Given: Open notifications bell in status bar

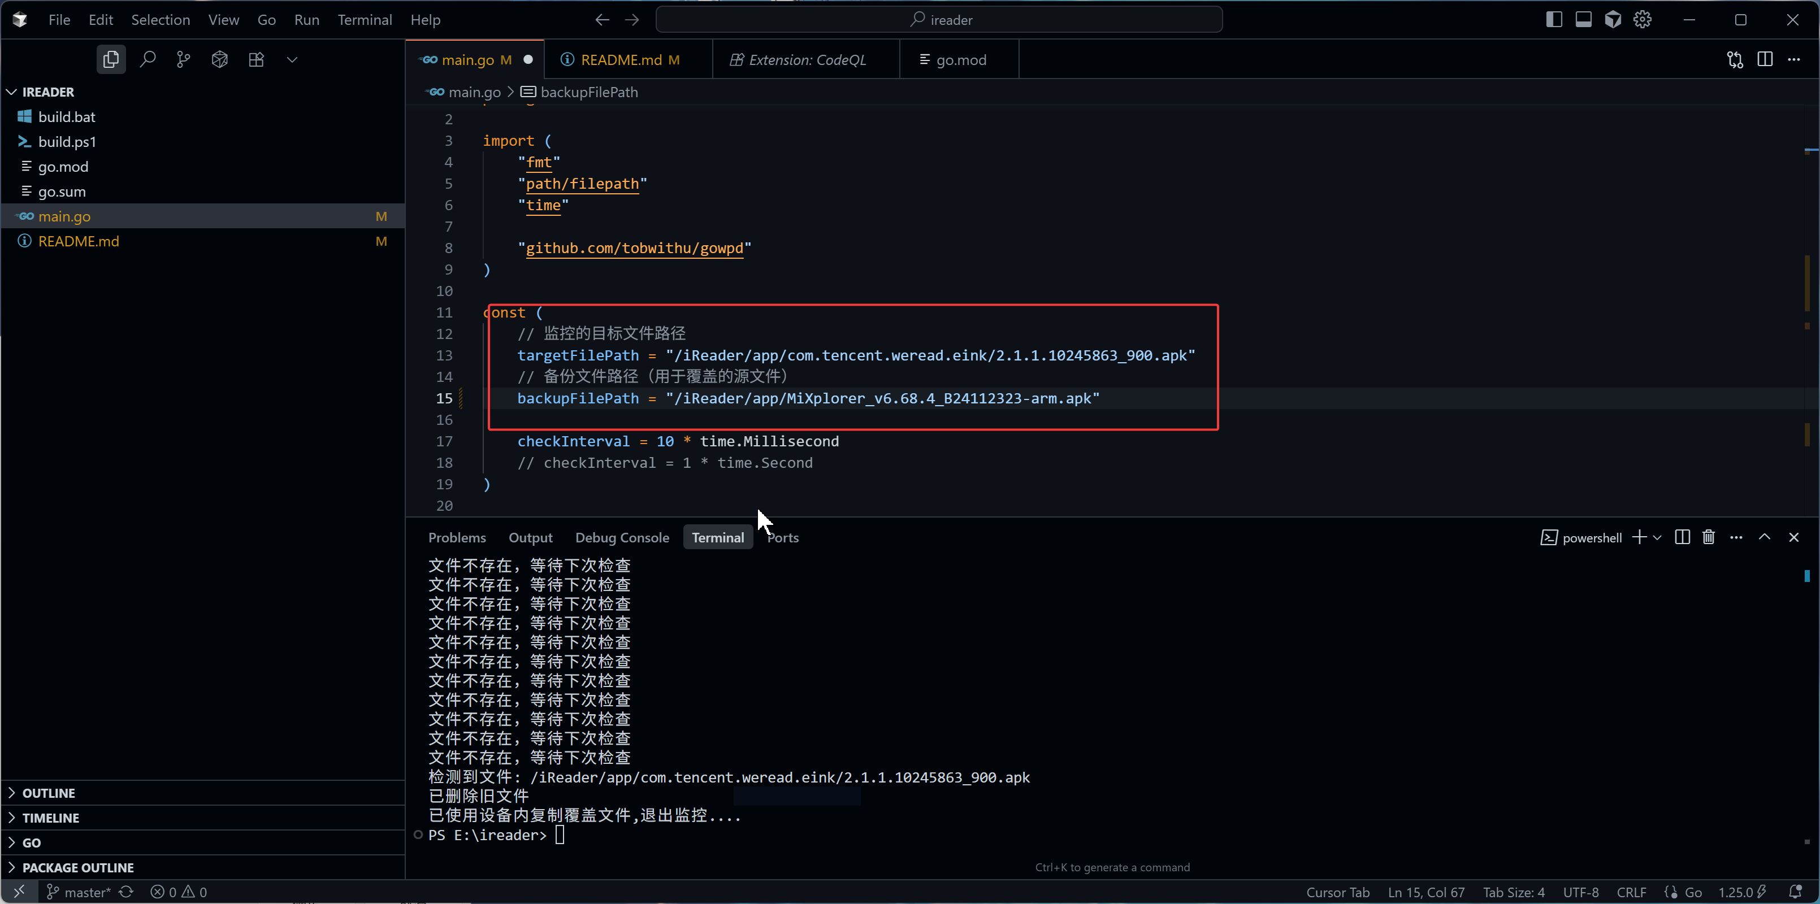Looking at the screenshot, I should [x=1795, y=892].
